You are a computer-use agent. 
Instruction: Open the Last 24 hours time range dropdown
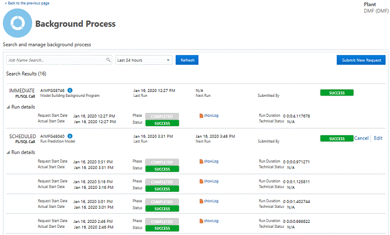point(144,60)
